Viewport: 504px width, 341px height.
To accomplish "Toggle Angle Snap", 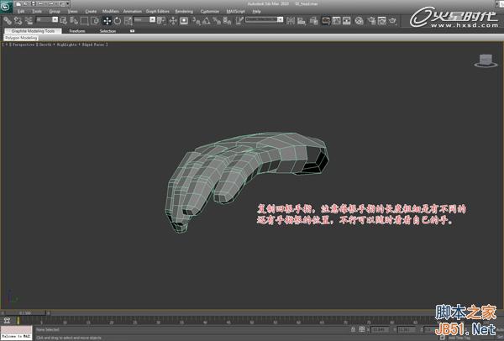I will pyautogui.click(x=207, y=21).
